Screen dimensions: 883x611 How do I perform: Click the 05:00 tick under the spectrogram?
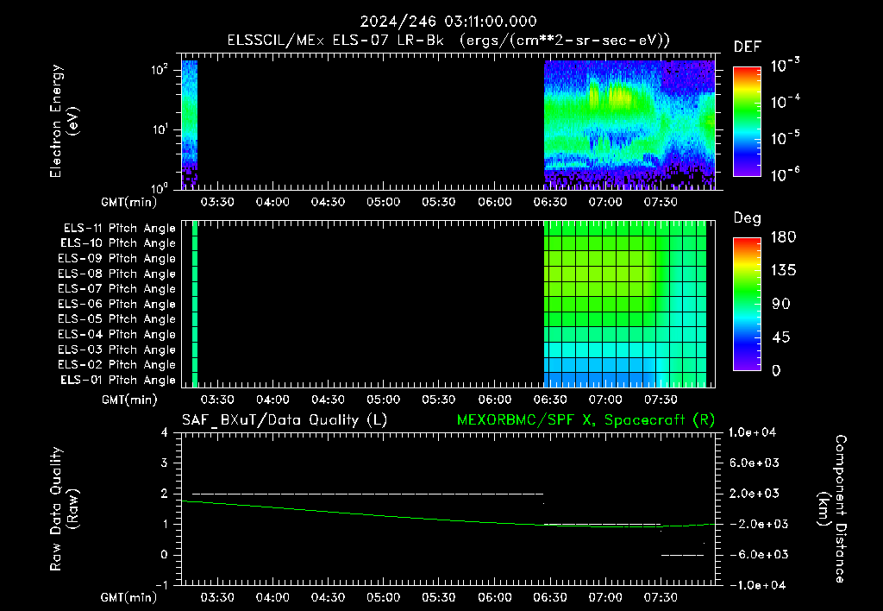pyautogui.click(x=384, y=202)
